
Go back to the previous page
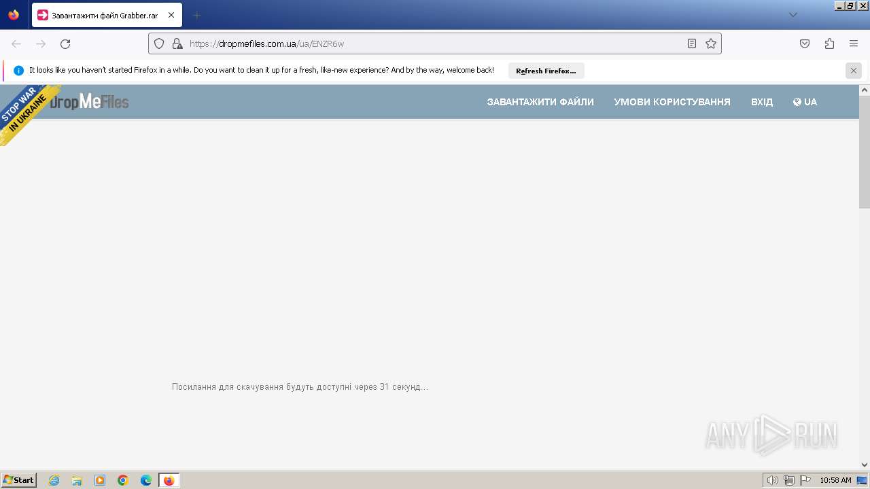16,43
